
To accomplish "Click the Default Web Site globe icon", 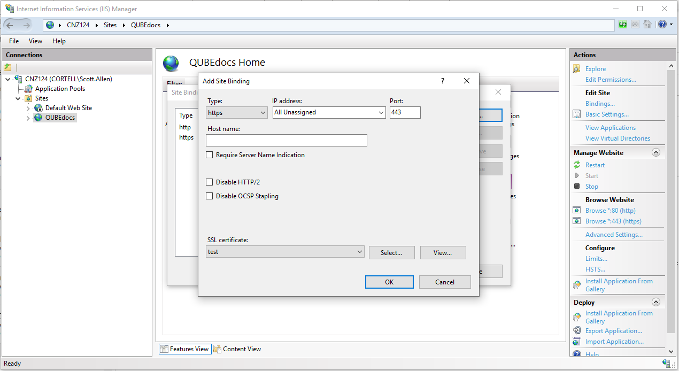I will tap(38, 108).
